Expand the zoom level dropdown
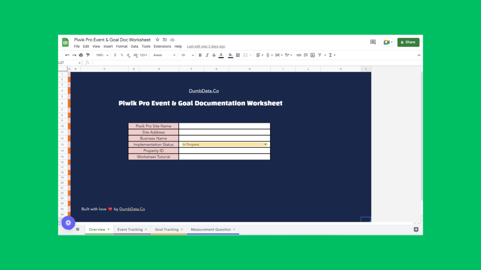This screenshot has width=481, height=270. 101,55
